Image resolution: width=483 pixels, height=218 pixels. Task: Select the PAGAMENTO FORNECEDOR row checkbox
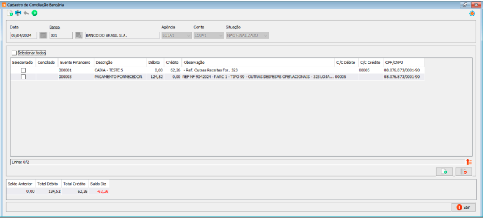[23, 77]
